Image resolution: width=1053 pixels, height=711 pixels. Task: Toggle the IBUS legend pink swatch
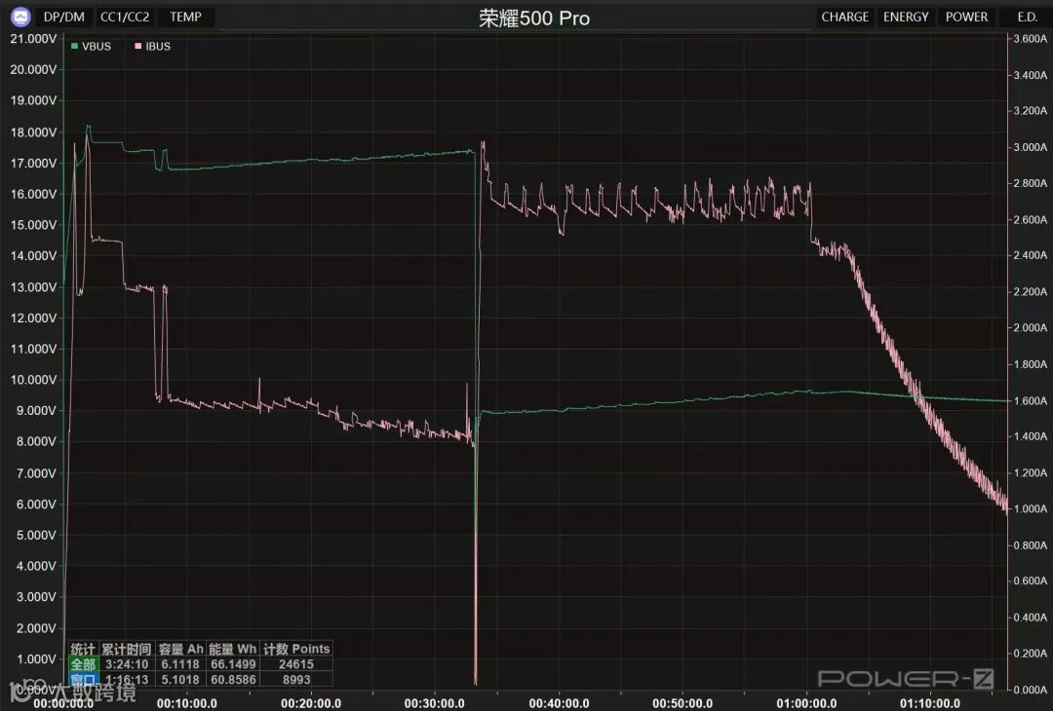tap(138, 47)
